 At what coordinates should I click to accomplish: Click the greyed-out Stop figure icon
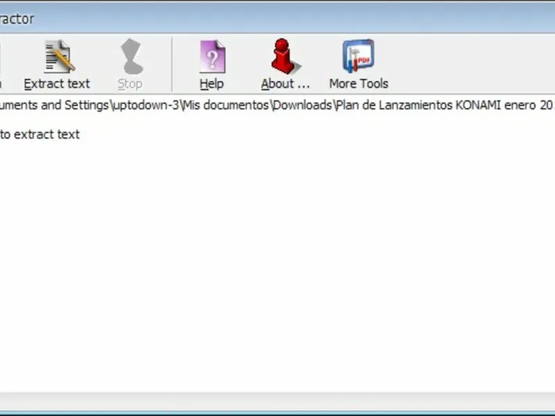131,56
